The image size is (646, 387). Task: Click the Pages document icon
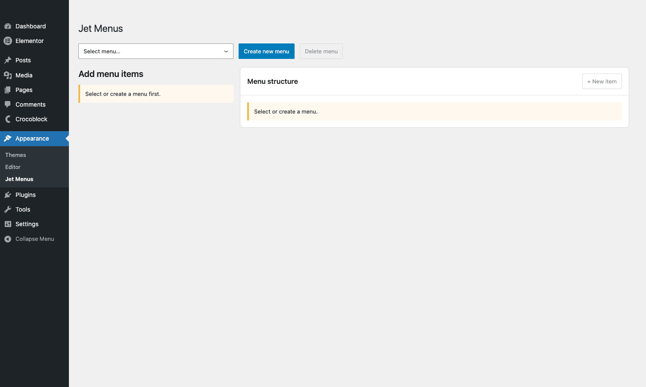(8, 90)
